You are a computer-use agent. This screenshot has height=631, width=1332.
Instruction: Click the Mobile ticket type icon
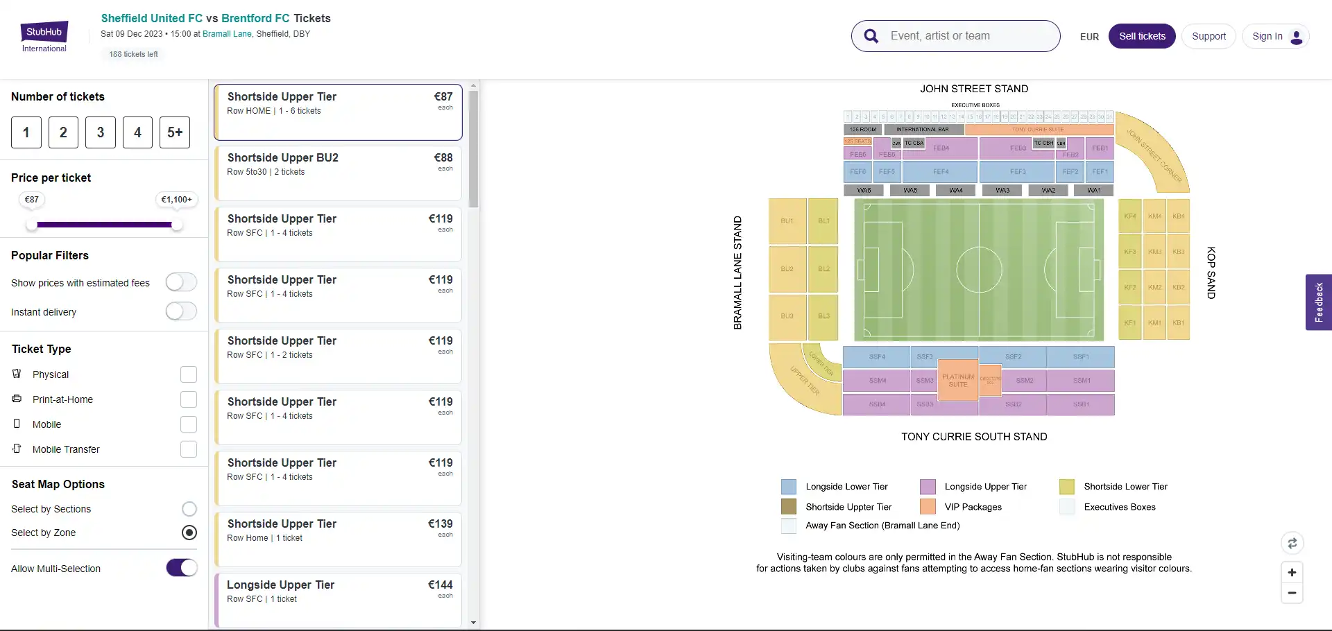[17, 424]
